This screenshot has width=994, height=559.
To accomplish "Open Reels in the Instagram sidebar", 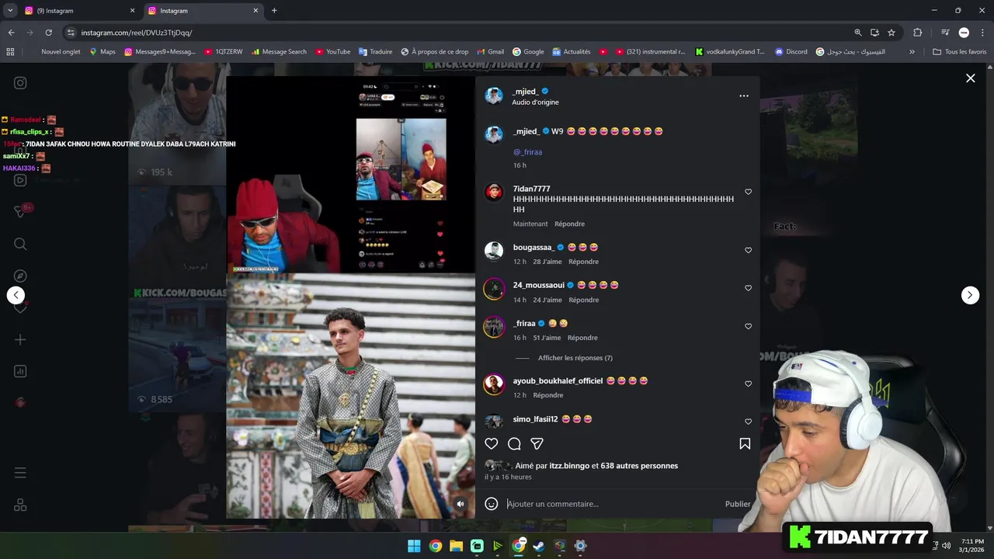I will (x=21, y=180).
